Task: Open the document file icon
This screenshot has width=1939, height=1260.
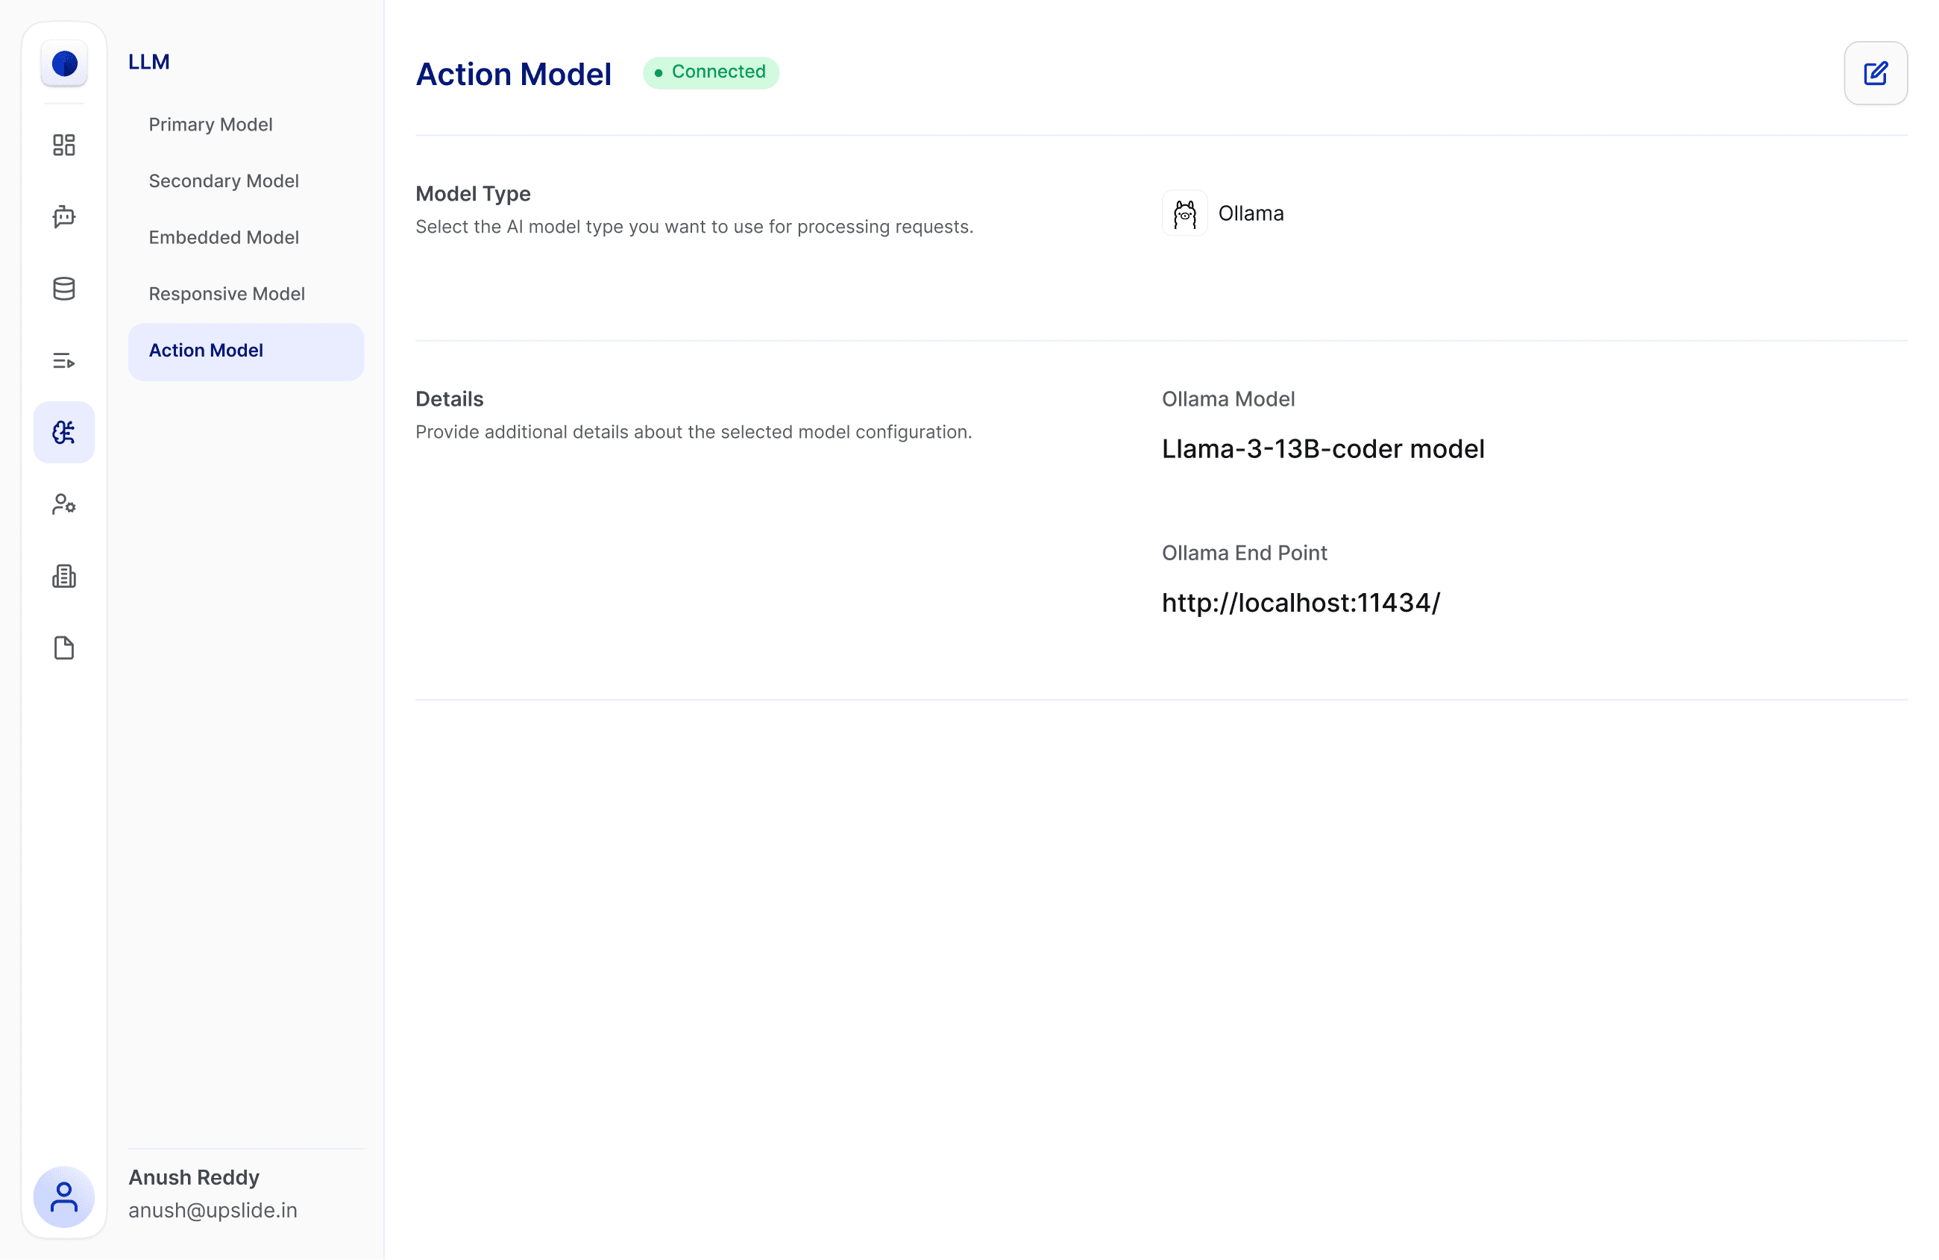Action: coord(64,648)
